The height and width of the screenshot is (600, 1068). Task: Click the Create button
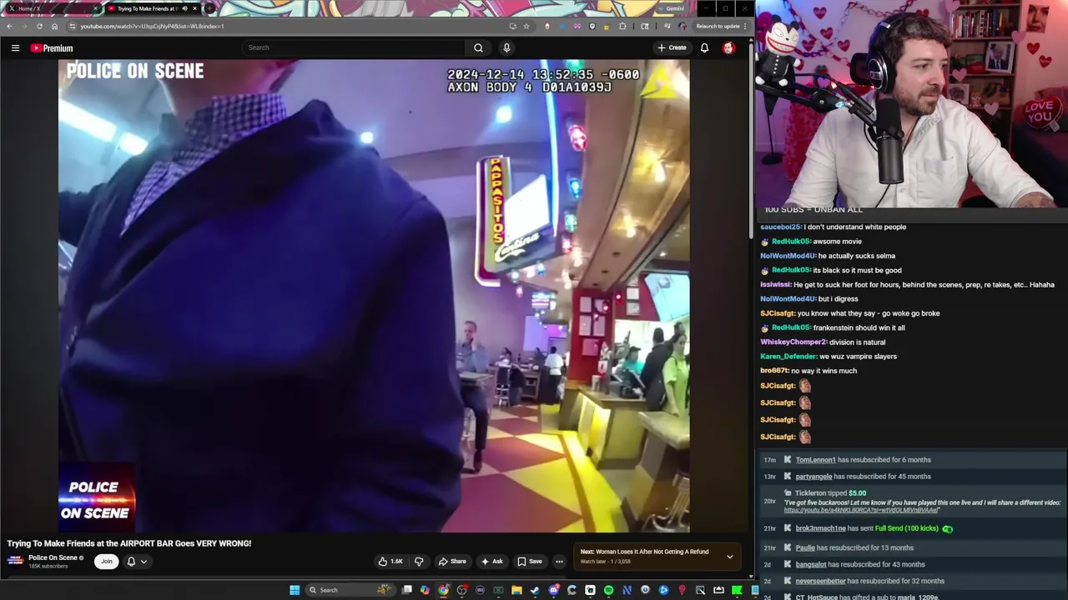(x=672, y=48)
